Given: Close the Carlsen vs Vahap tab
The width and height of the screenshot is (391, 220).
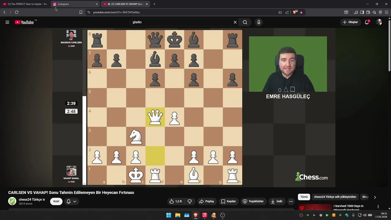Looking at the screenshot, I should (147, 4).
